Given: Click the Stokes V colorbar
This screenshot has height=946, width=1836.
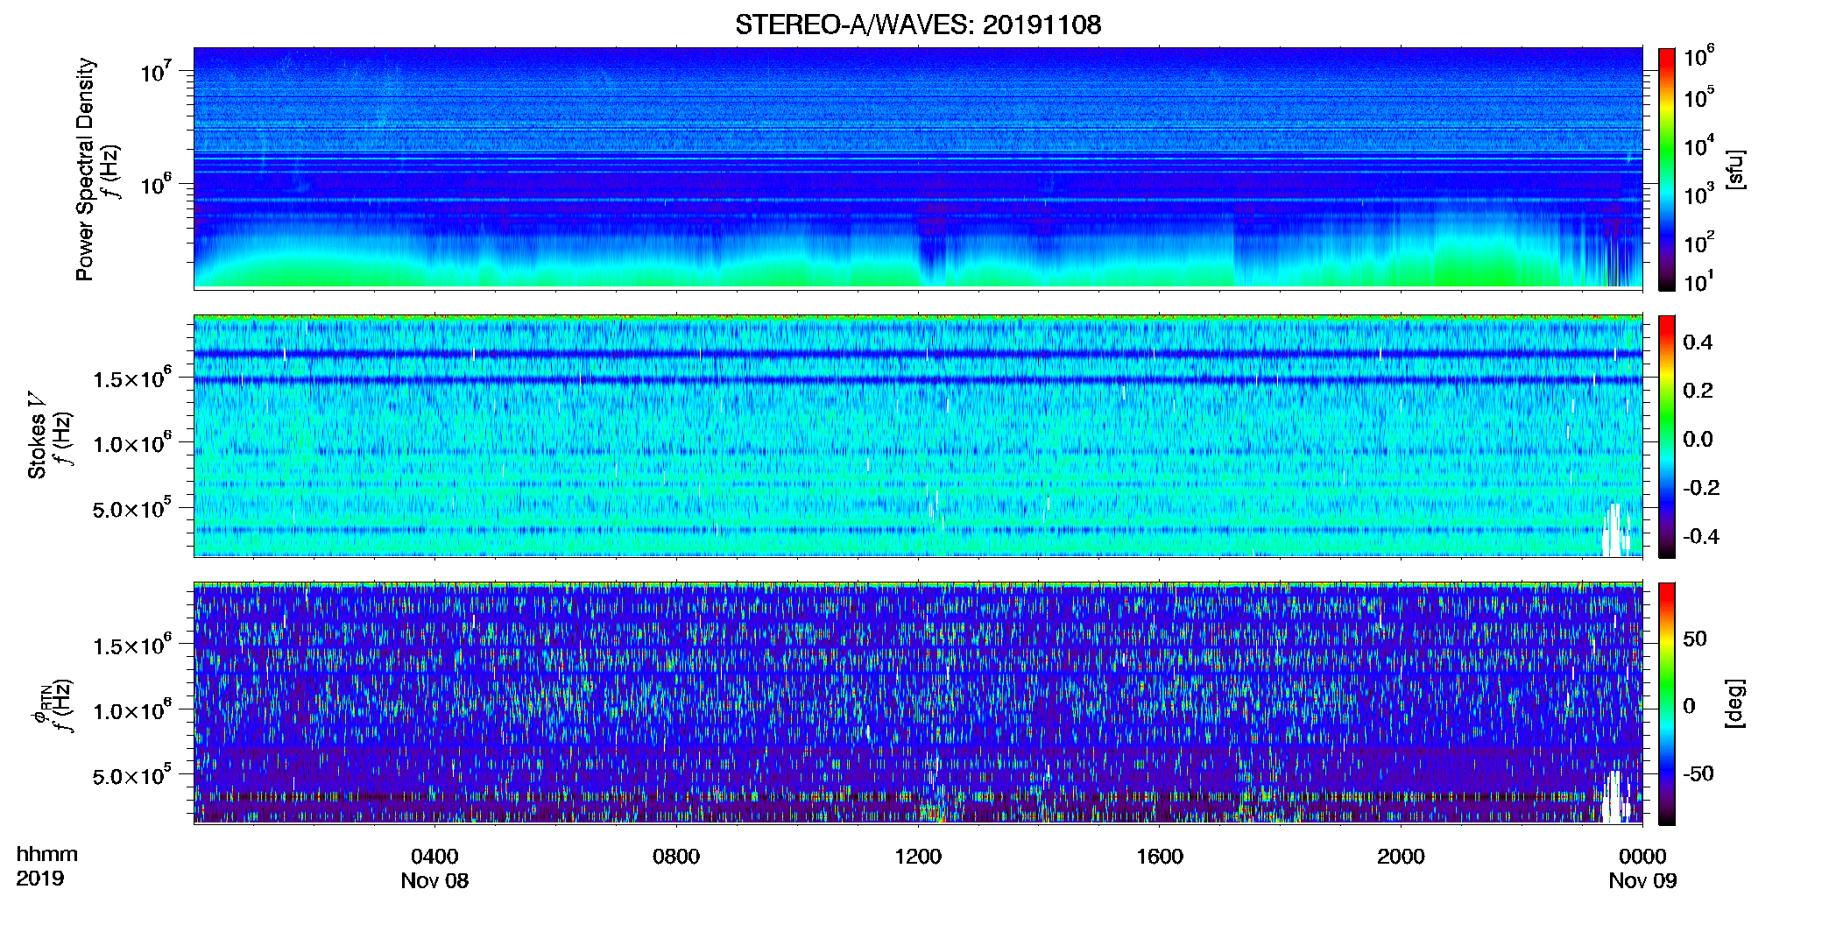Looking at the screenshot, I should pyautogui.click(x=1667, y=436).
